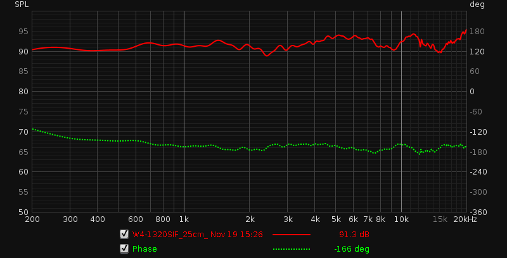Select the 0 degree axis tick label
507x258 pixels.
(x=472, y=92)
